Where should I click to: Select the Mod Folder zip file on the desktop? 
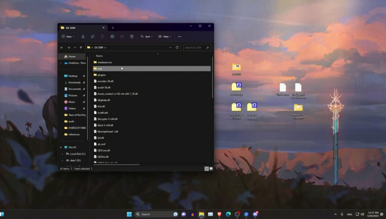pos(236,111)
